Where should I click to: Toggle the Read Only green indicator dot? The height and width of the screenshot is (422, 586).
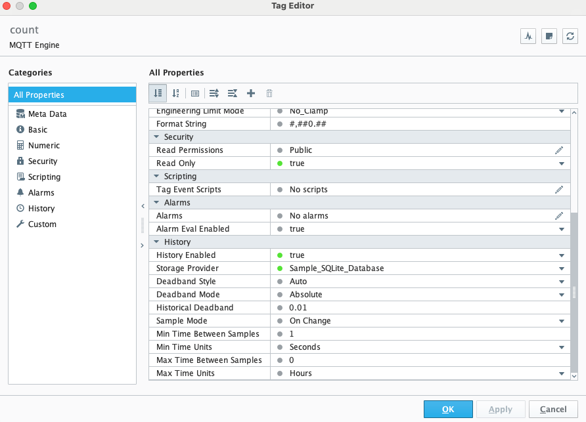(280, 163)
